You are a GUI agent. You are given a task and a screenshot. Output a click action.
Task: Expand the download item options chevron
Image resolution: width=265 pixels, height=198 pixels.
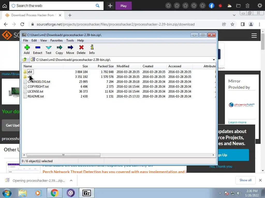coord(71,180)
